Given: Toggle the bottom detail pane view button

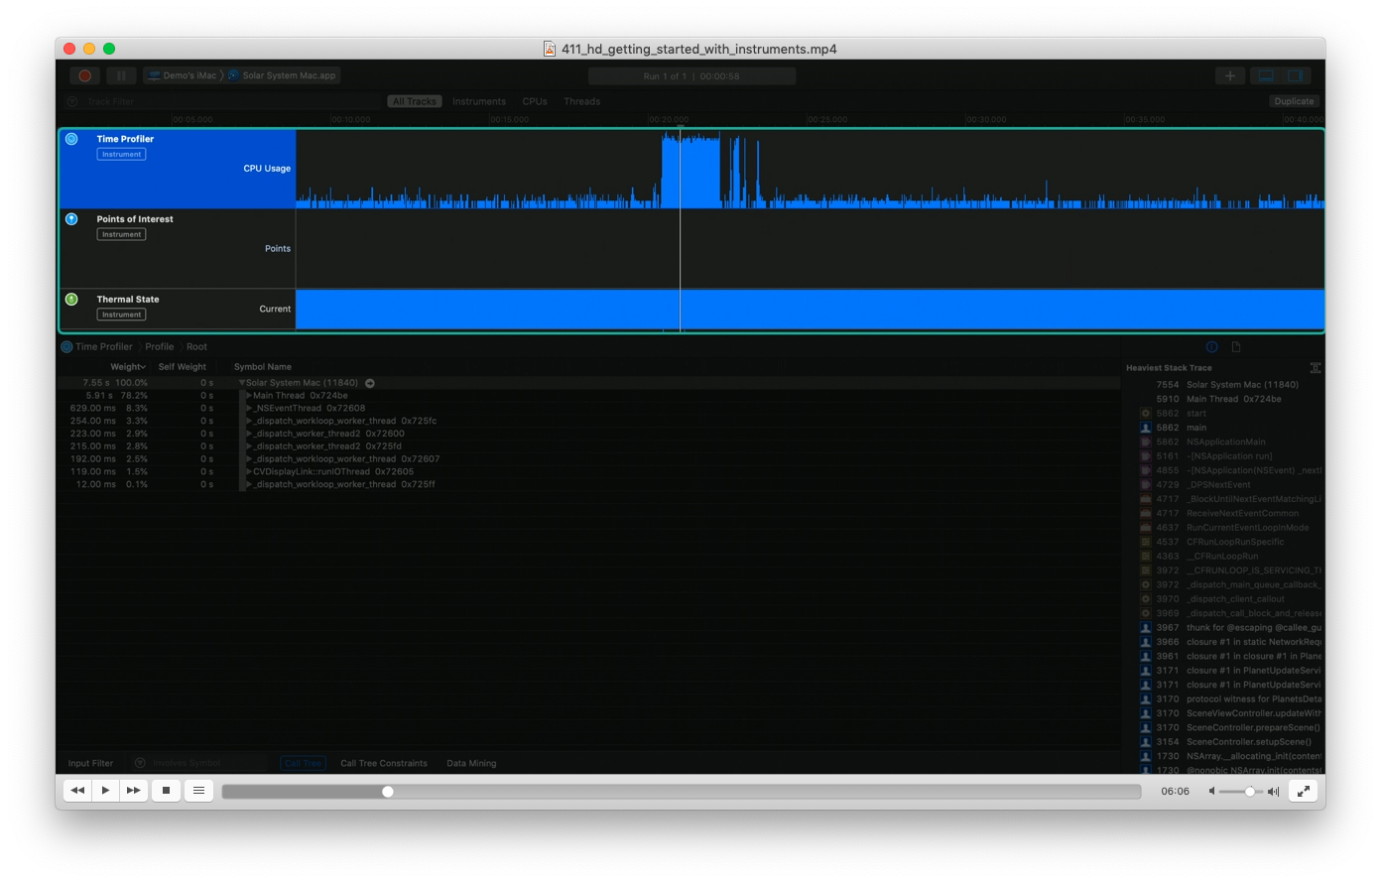Looking at the screenshot, I should [1266, 75].
